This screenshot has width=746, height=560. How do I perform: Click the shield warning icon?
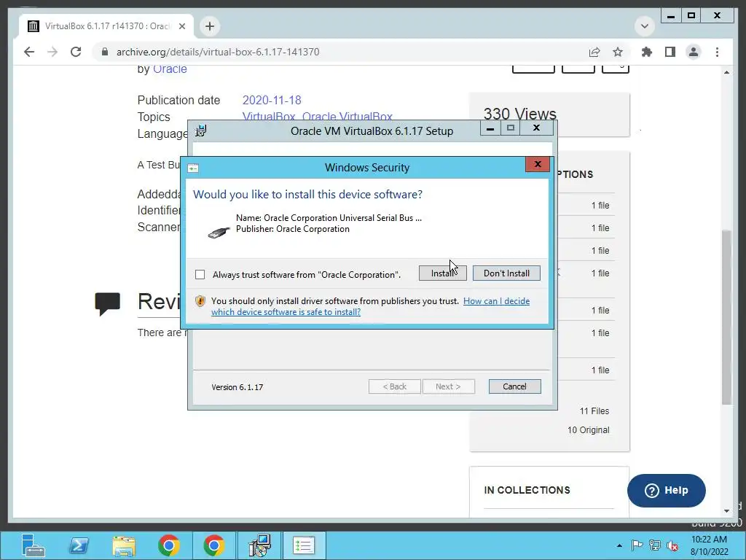[x=200, y=301]
